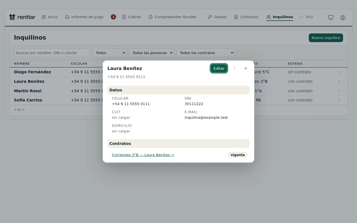
Task: Open the three-dot menu in Laura Benítez dialog
Action: [x=235, y=69]
